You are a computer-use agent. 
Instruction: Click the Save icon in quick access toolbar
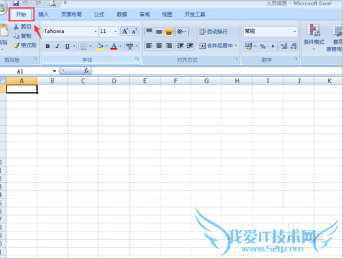tap(16, 3)
